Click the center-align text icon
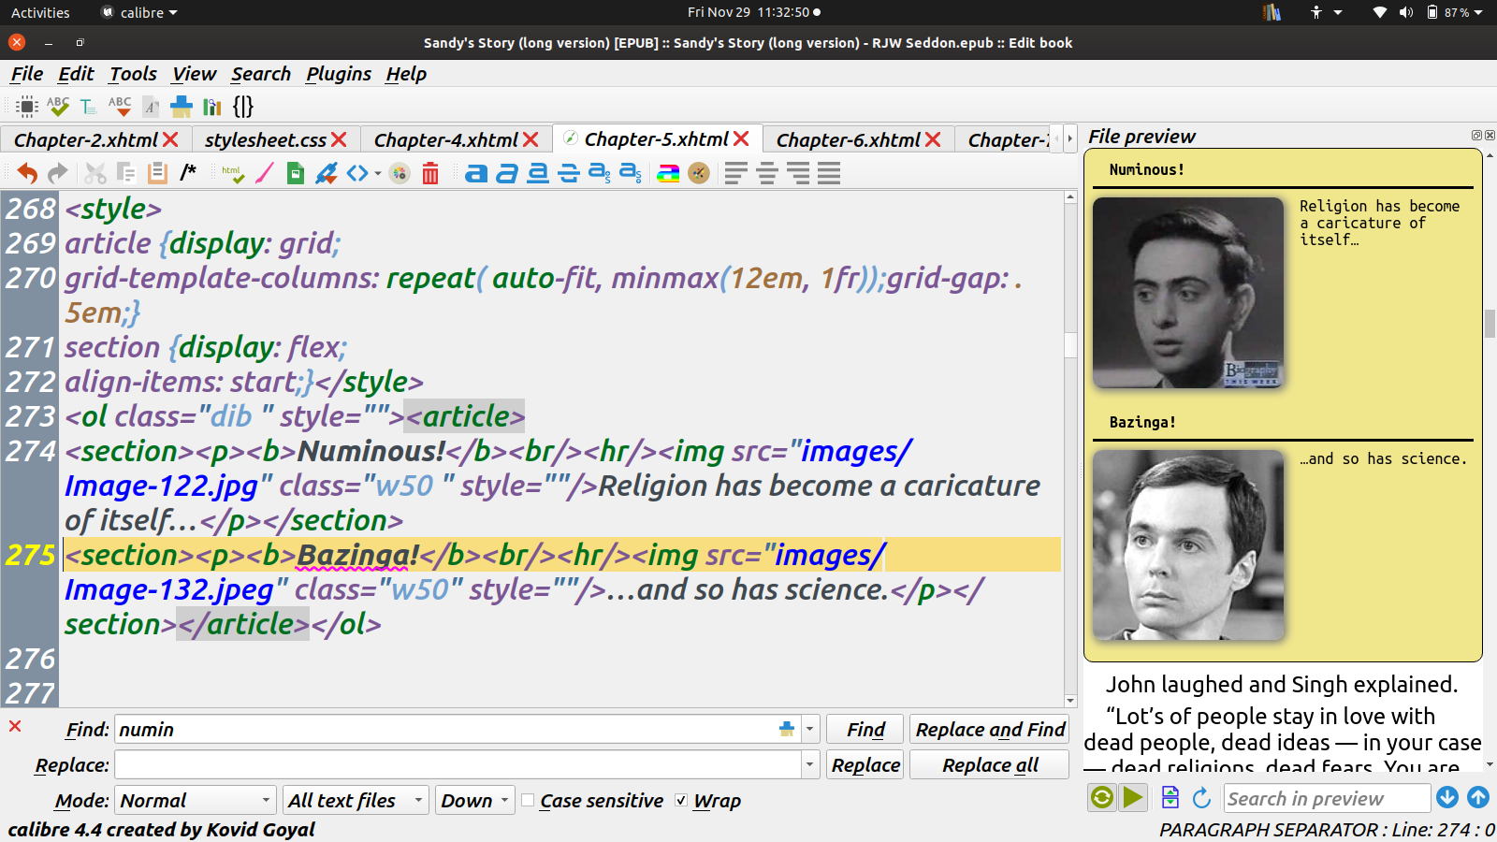Image resolution: width=1497 pixels, height=842 pixels. point(767,173)
